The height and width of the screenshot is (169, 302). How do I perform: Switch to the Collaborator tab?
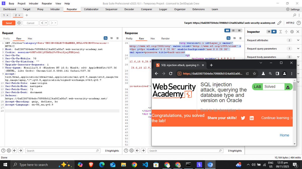coord(91,9)
